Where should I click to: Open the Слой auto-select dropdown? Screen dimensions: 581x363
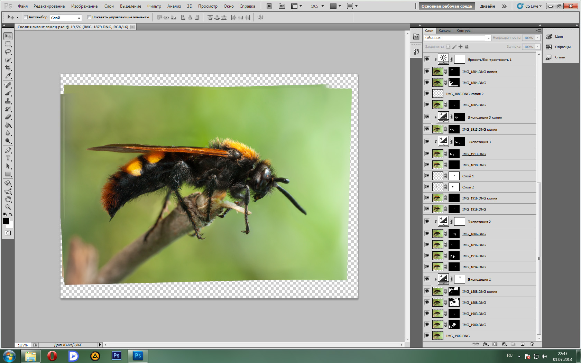pos(66,18)
